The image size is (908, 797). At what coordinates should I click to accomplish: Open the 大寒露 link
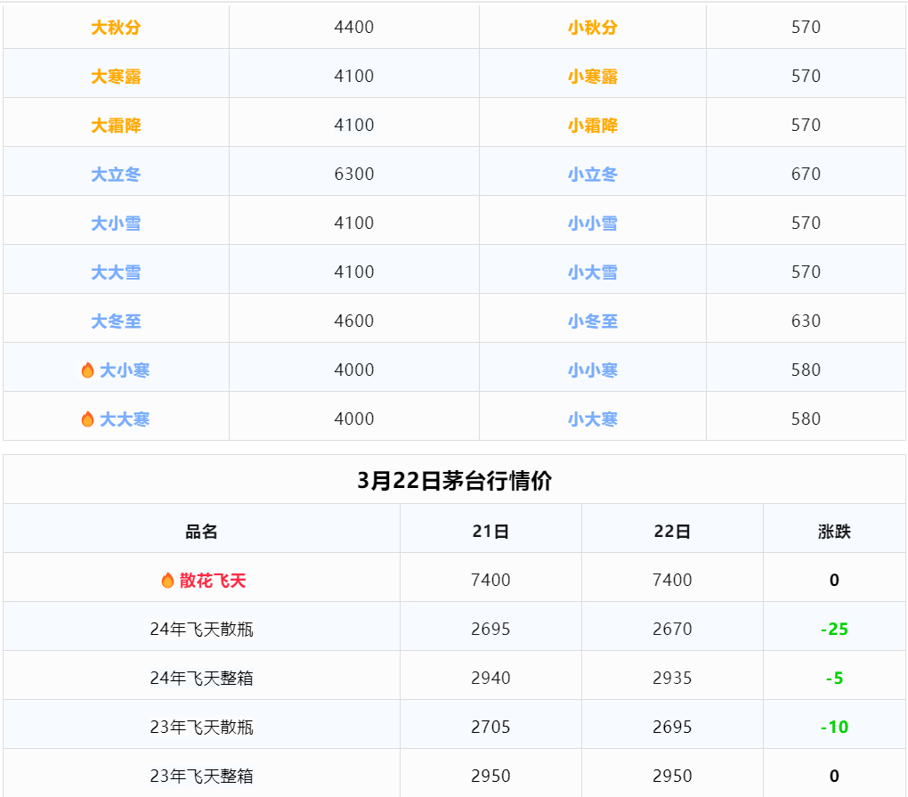click(x=116, y=77)
